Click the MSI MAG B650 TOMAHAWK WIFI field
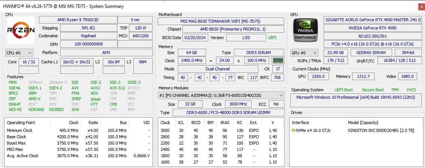Viewport: 425px width, 168px height. [x=221, y=21]
